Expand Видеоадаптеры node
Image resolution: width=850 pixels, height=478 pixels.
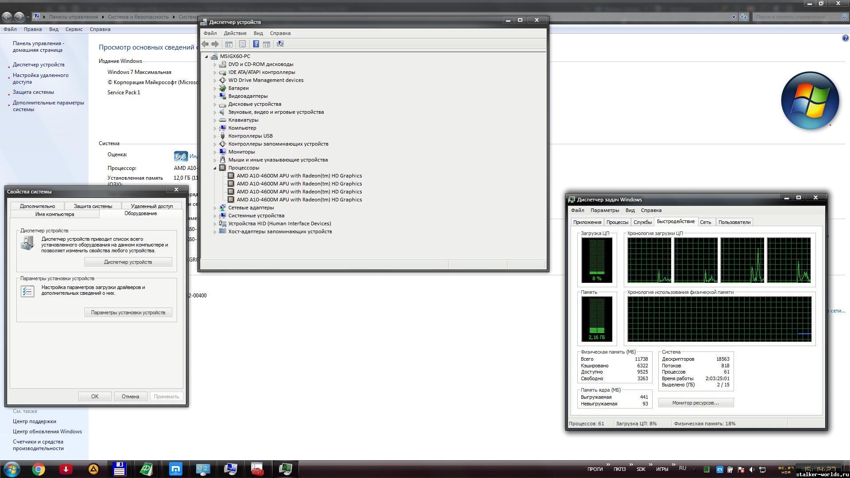pyautogui.click(x=215, y=96)
